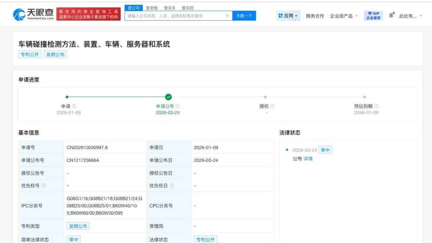The image size is (432, 243).
Task: Click the company search input field
Action: coord(175,16)
